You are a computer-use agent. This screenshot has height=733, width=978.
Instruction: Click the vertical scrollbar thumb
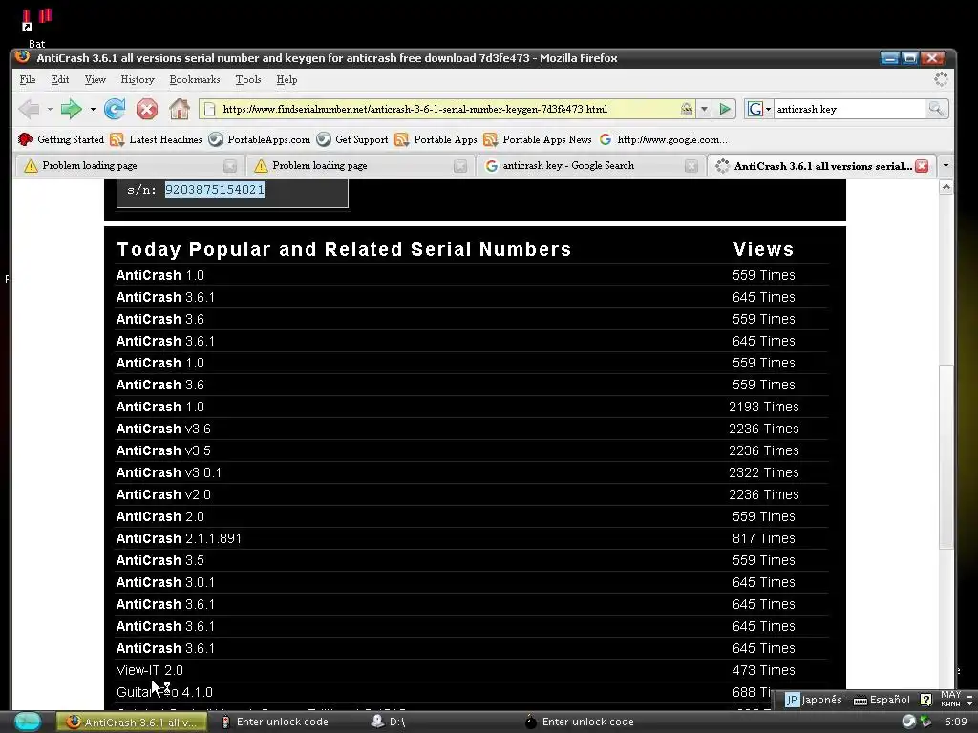click(946, 457)
